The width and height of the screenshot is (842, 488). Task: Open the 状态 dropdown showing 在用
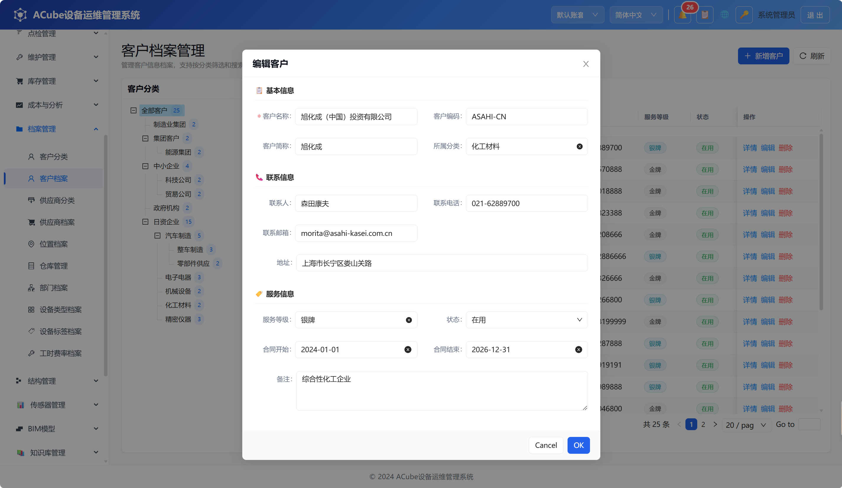[526, 320]
